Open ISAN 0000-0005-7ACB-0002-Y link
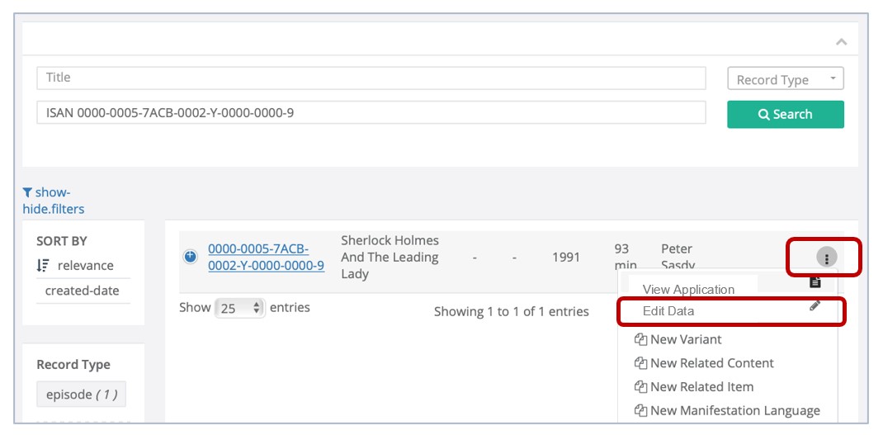The image size is (883, 435). tap(266, 257)
